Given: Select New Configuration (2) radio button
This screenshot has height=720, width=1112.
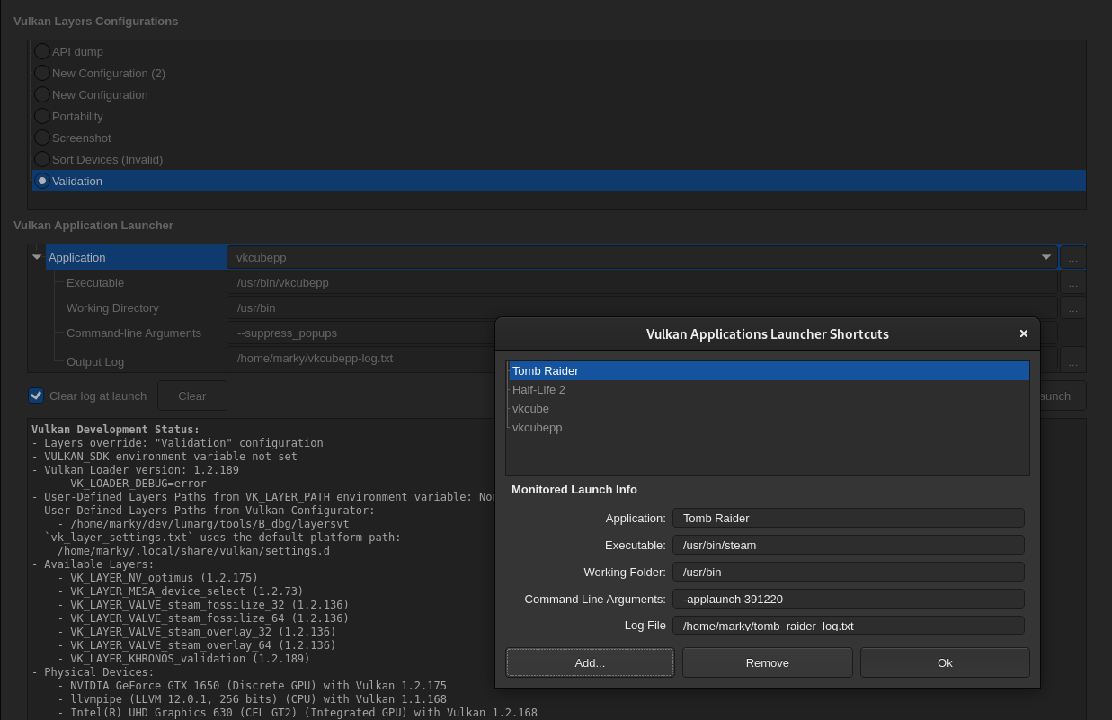Looking at the screenshot, I should click(x=42, y=73).
